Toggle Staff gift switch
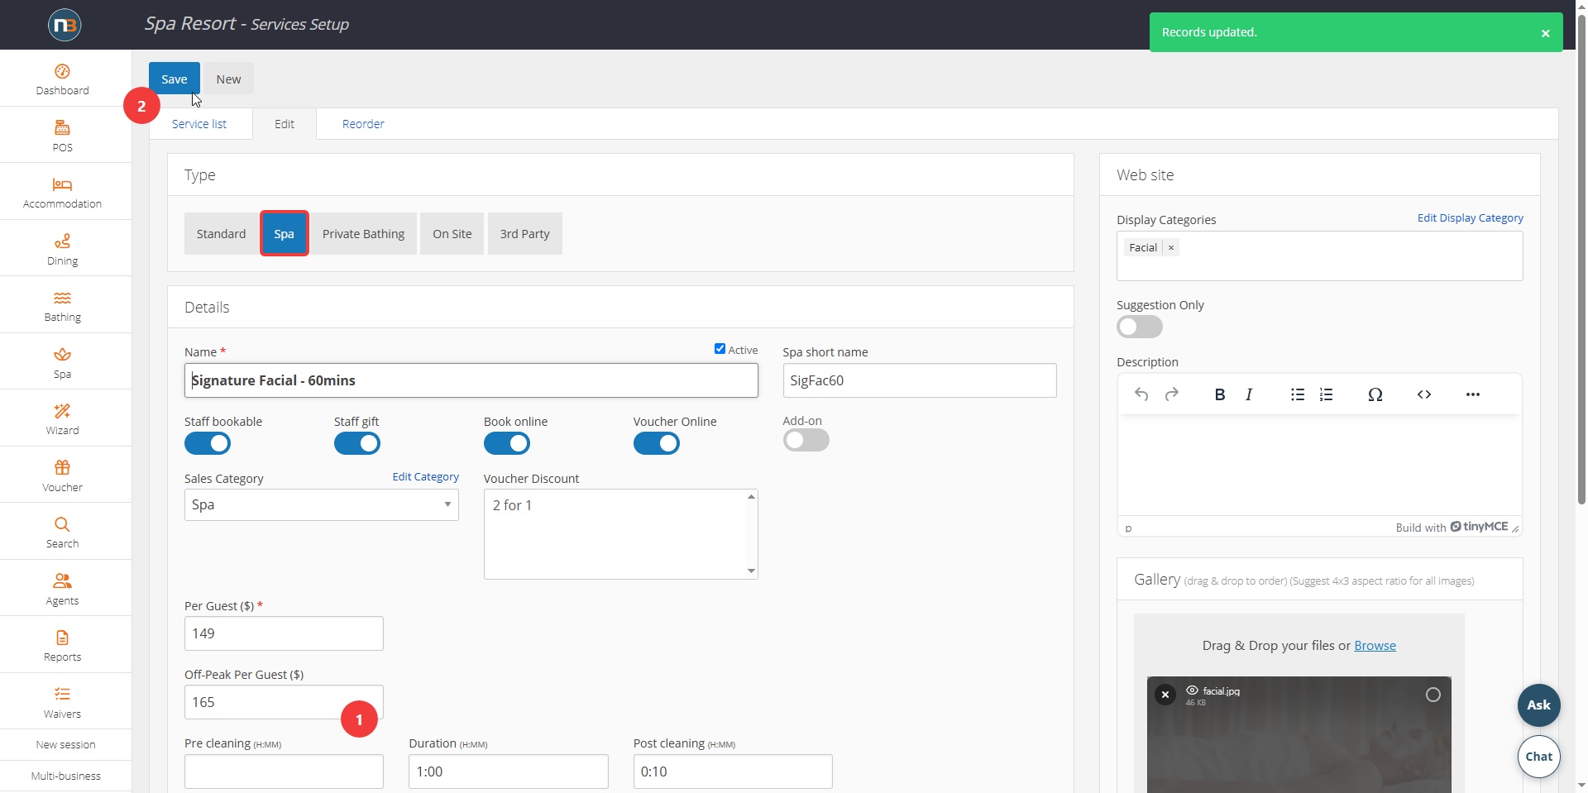 [x=357, y=444]
